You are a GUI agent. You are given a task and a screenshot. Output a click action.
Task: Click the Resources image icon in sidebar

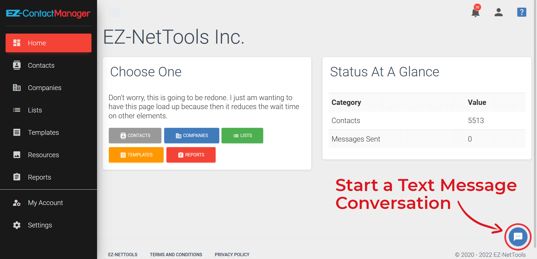[x=17, y=155]
